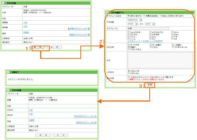Open 参加者のスケジュール一覧 link in panel below 登録完了
197x140 pixels.
click(x=85, y=116)
